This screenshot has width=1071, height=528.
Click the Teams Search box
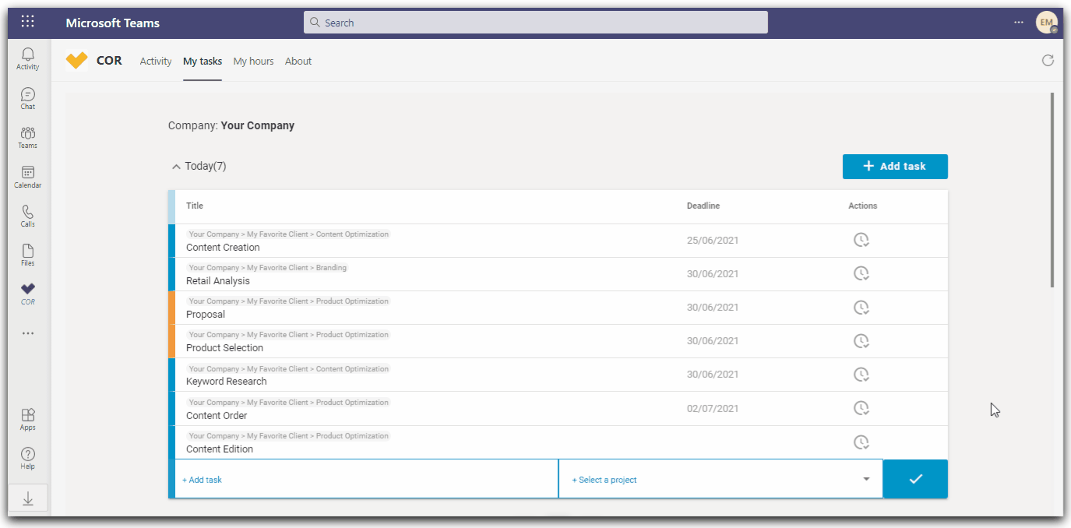pyautogui.click(x=535, y=23)
